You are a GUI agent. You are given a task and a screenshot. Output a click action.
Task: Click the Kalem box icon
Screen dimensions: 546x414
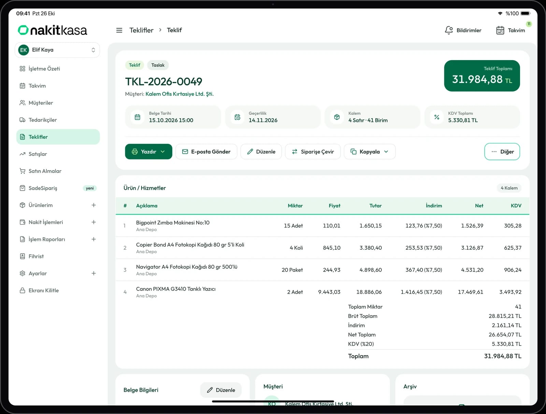(337, 117)
